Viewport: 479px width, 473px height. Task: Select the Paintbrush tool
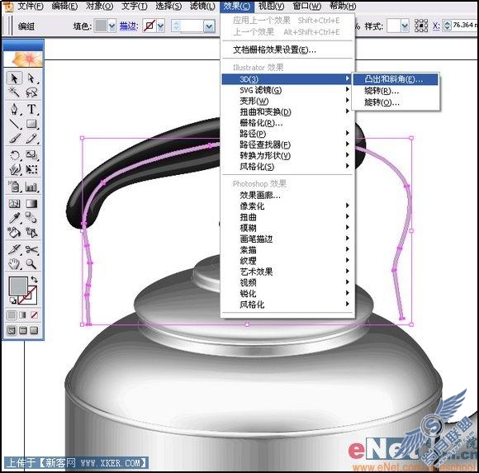(14, 139)
